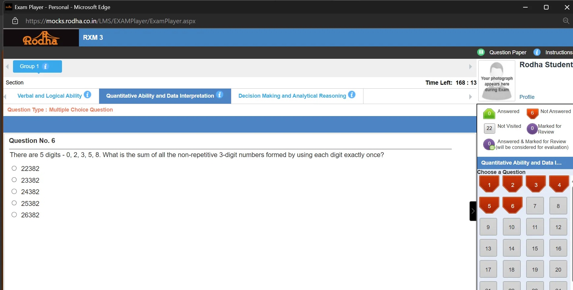Choose the 24382 radio option
573x290 pixels.
click(14, 191)
